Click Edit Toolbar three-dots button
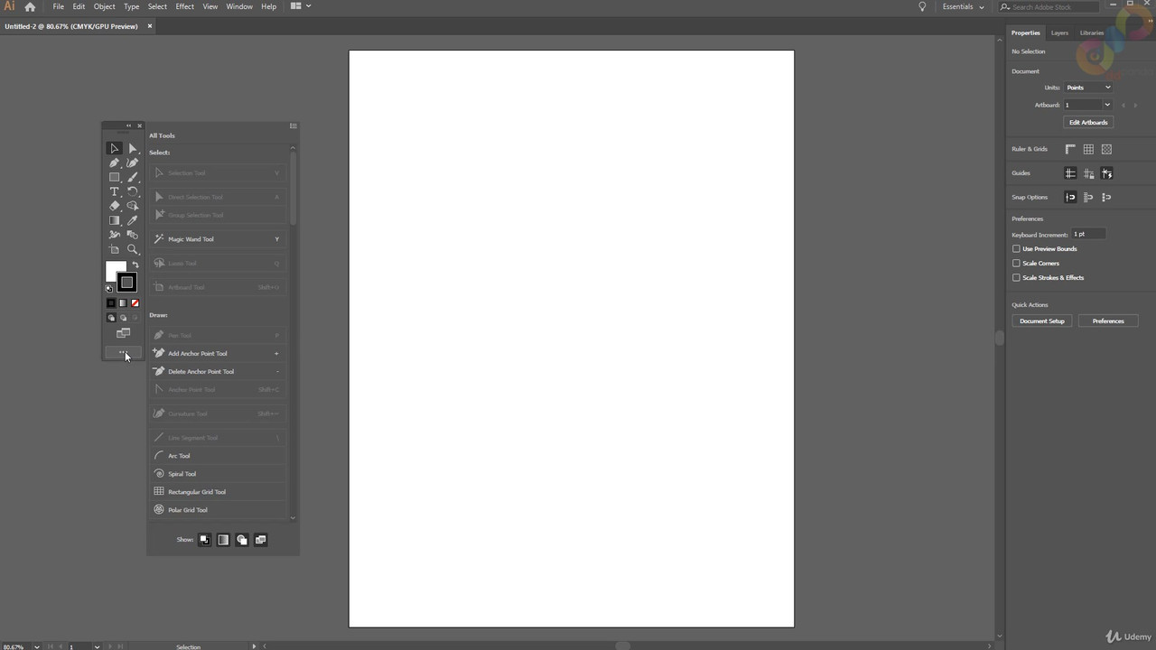 pyautogui.click(x=123, y=352)
